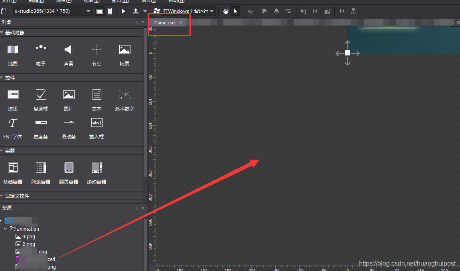Close the 资源 panel
The image size is (460, 271).
[x=142, y=208]
